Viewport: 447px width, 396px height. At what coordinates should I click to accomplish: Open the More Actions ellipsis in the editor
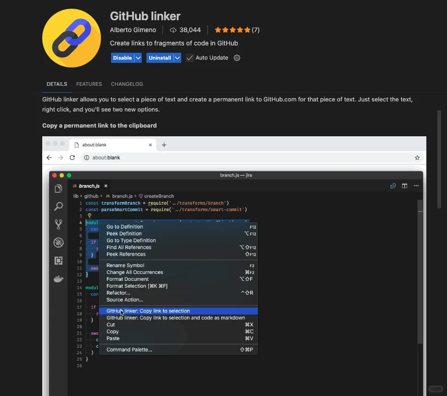point(415,186)
